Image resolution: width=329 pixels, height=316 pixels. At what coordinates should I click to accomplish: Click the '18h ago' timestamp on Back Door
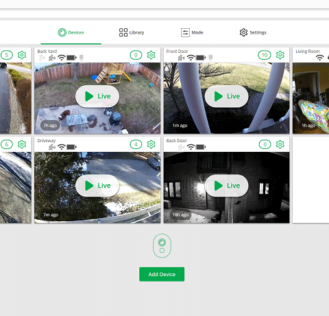coord(180,215)
